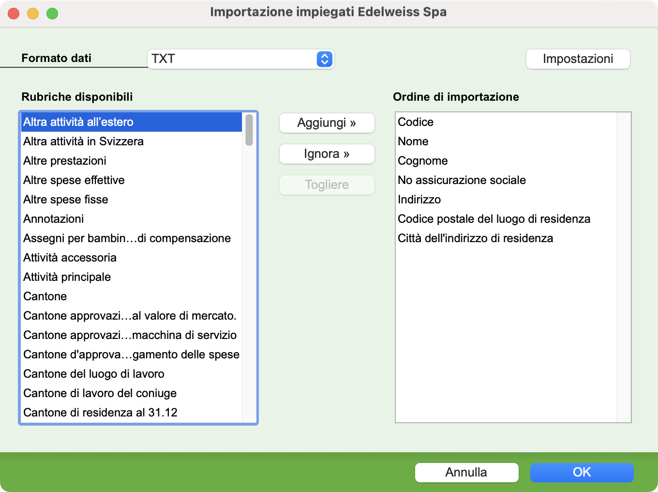Select 'Assegni per bambin…di compensazione' row

pos(132,238)
